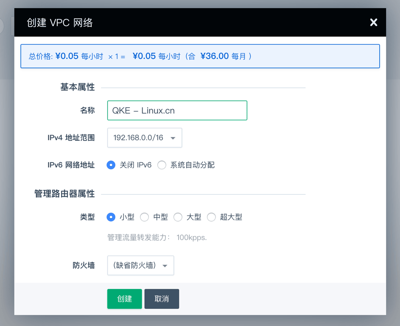Click the 管理流量转发能力 hint text

pyautogui.click(x=157, y=237)
